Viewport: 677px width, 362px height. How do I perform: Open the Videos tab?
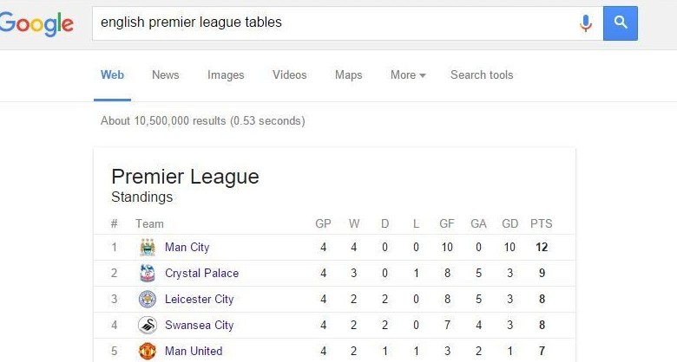coord(290,75)
